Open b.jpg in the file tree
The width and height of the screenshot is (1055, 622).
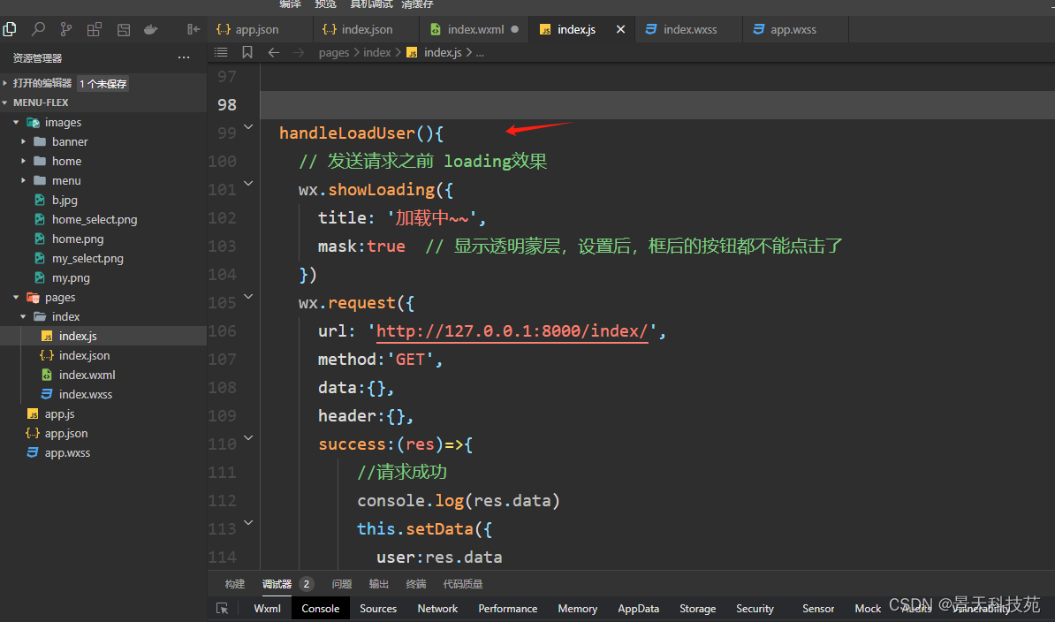(x=65, y=201)
